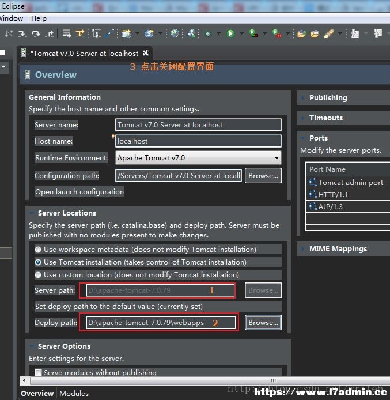This screenshot has height=400, width=390.
Task: Click the Step Into toolbar icon
Action: pos(22,33)
